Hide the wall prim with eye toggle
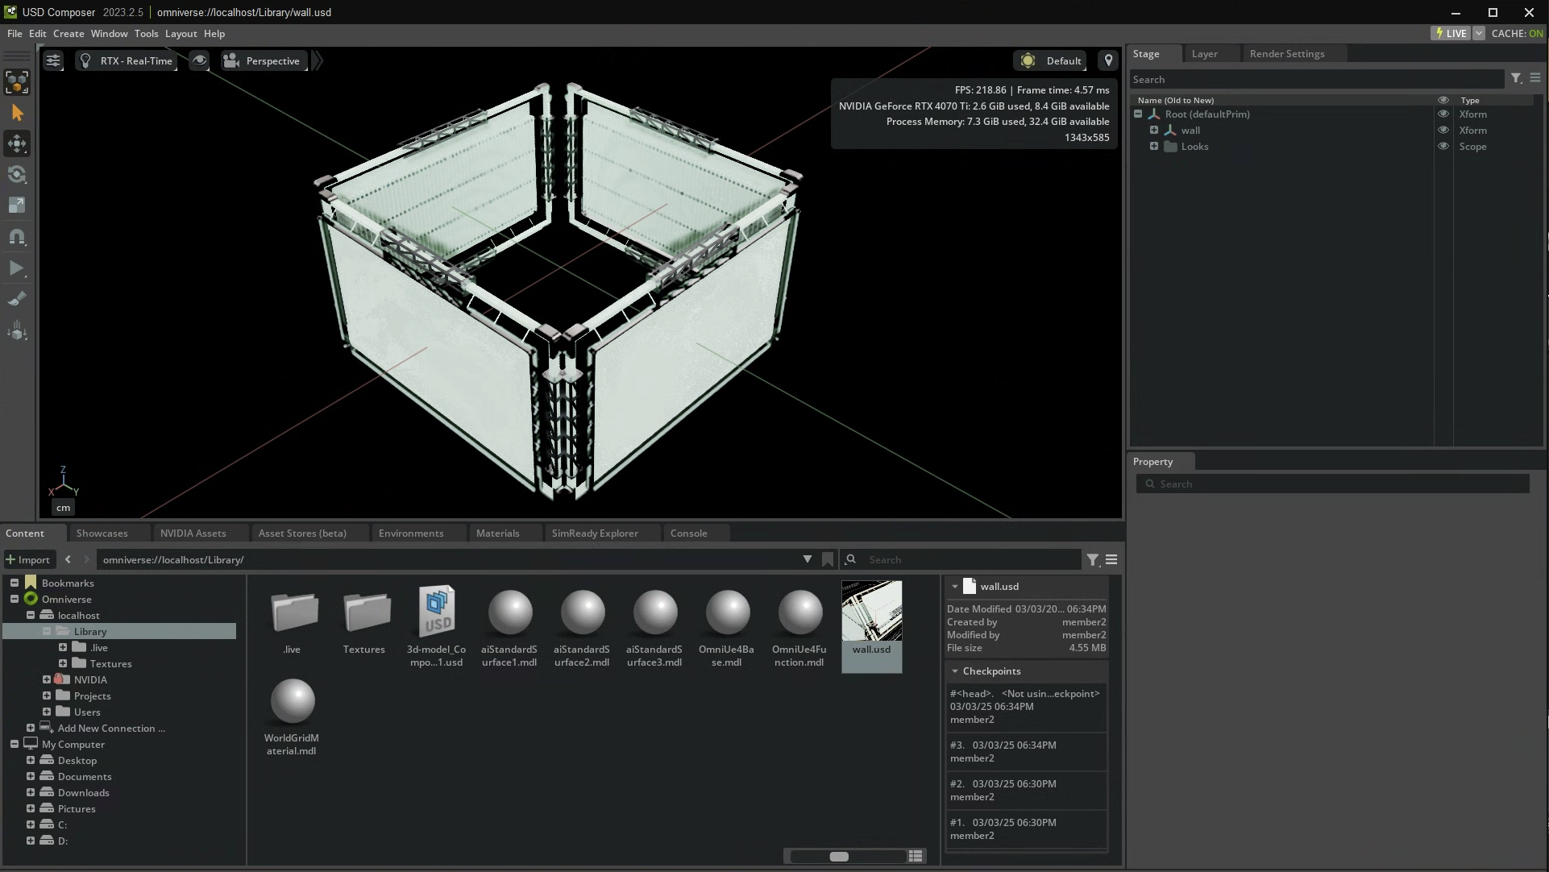1549x872 pixels. coord(1443,130)
